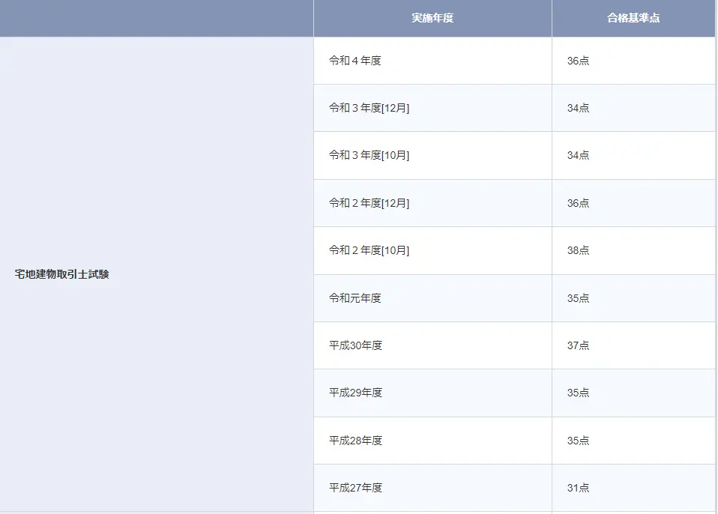Click the 平成28年度 cell

(x=432, y=441)
